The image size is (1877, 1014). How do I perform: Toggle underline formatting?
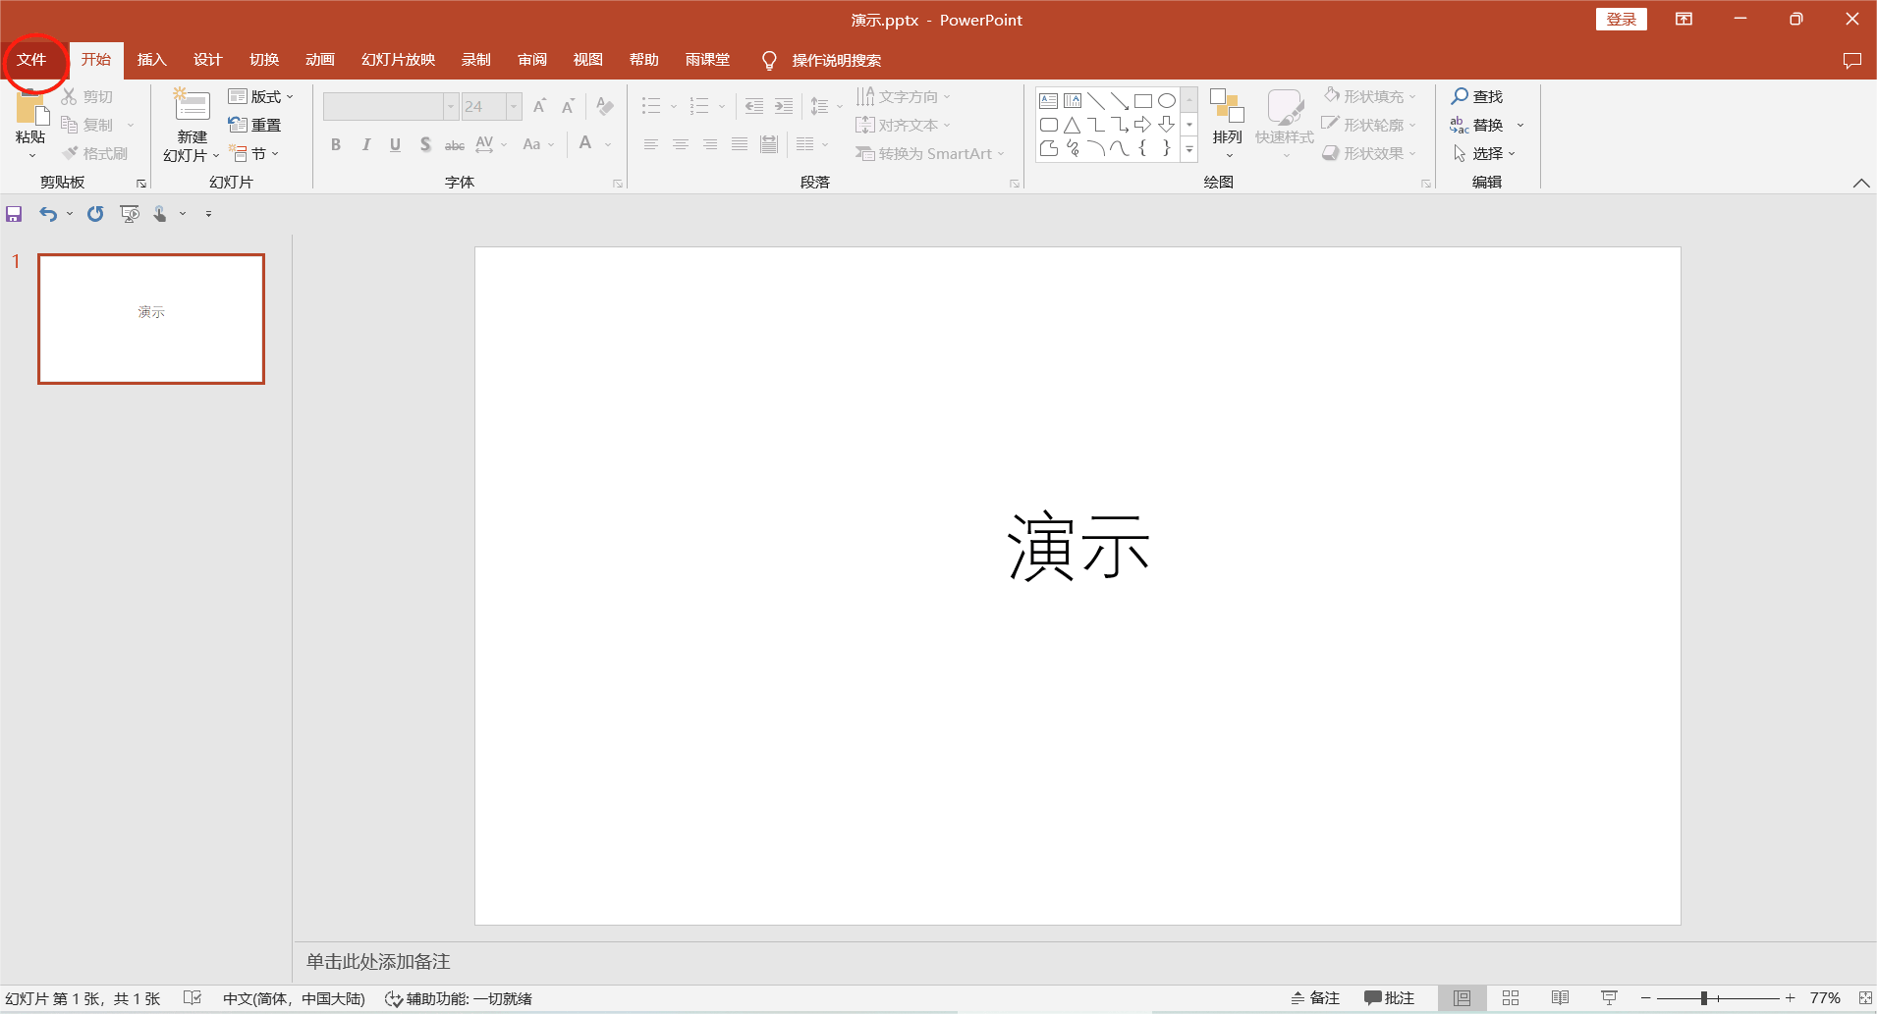(394, 143)
